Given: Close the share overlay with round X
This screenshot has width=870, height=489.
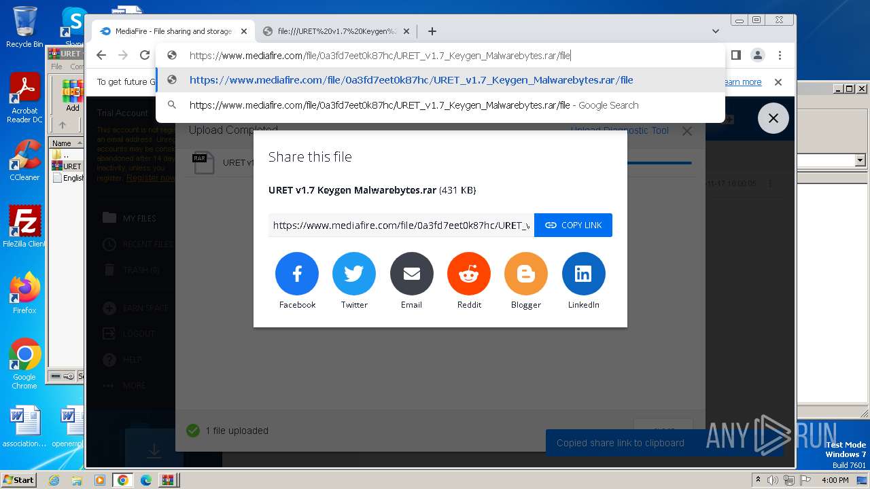Looking at the screenshot, I should click(x=773, y=118).
